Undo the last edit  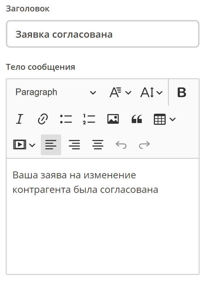tap(121, 145)
